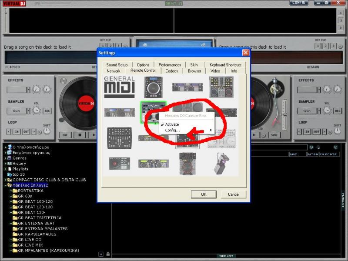Collapse the Φάκελος Επιλογες folder
This screenshot has height=261, width=348.
click(x=5, y=185)
